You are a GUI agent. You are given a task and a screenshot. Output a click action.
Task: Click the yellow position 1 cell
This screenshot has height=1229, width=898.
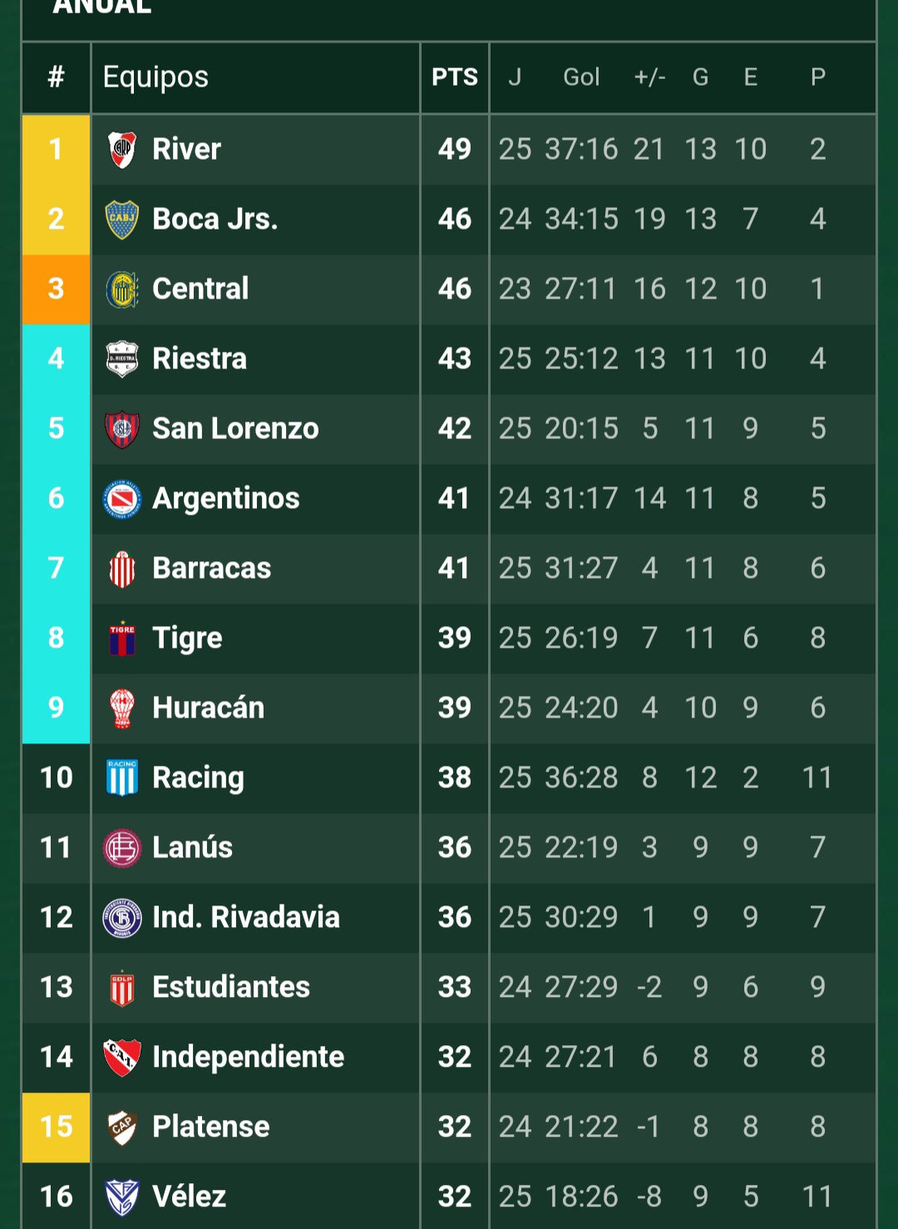tap(56, 150)
